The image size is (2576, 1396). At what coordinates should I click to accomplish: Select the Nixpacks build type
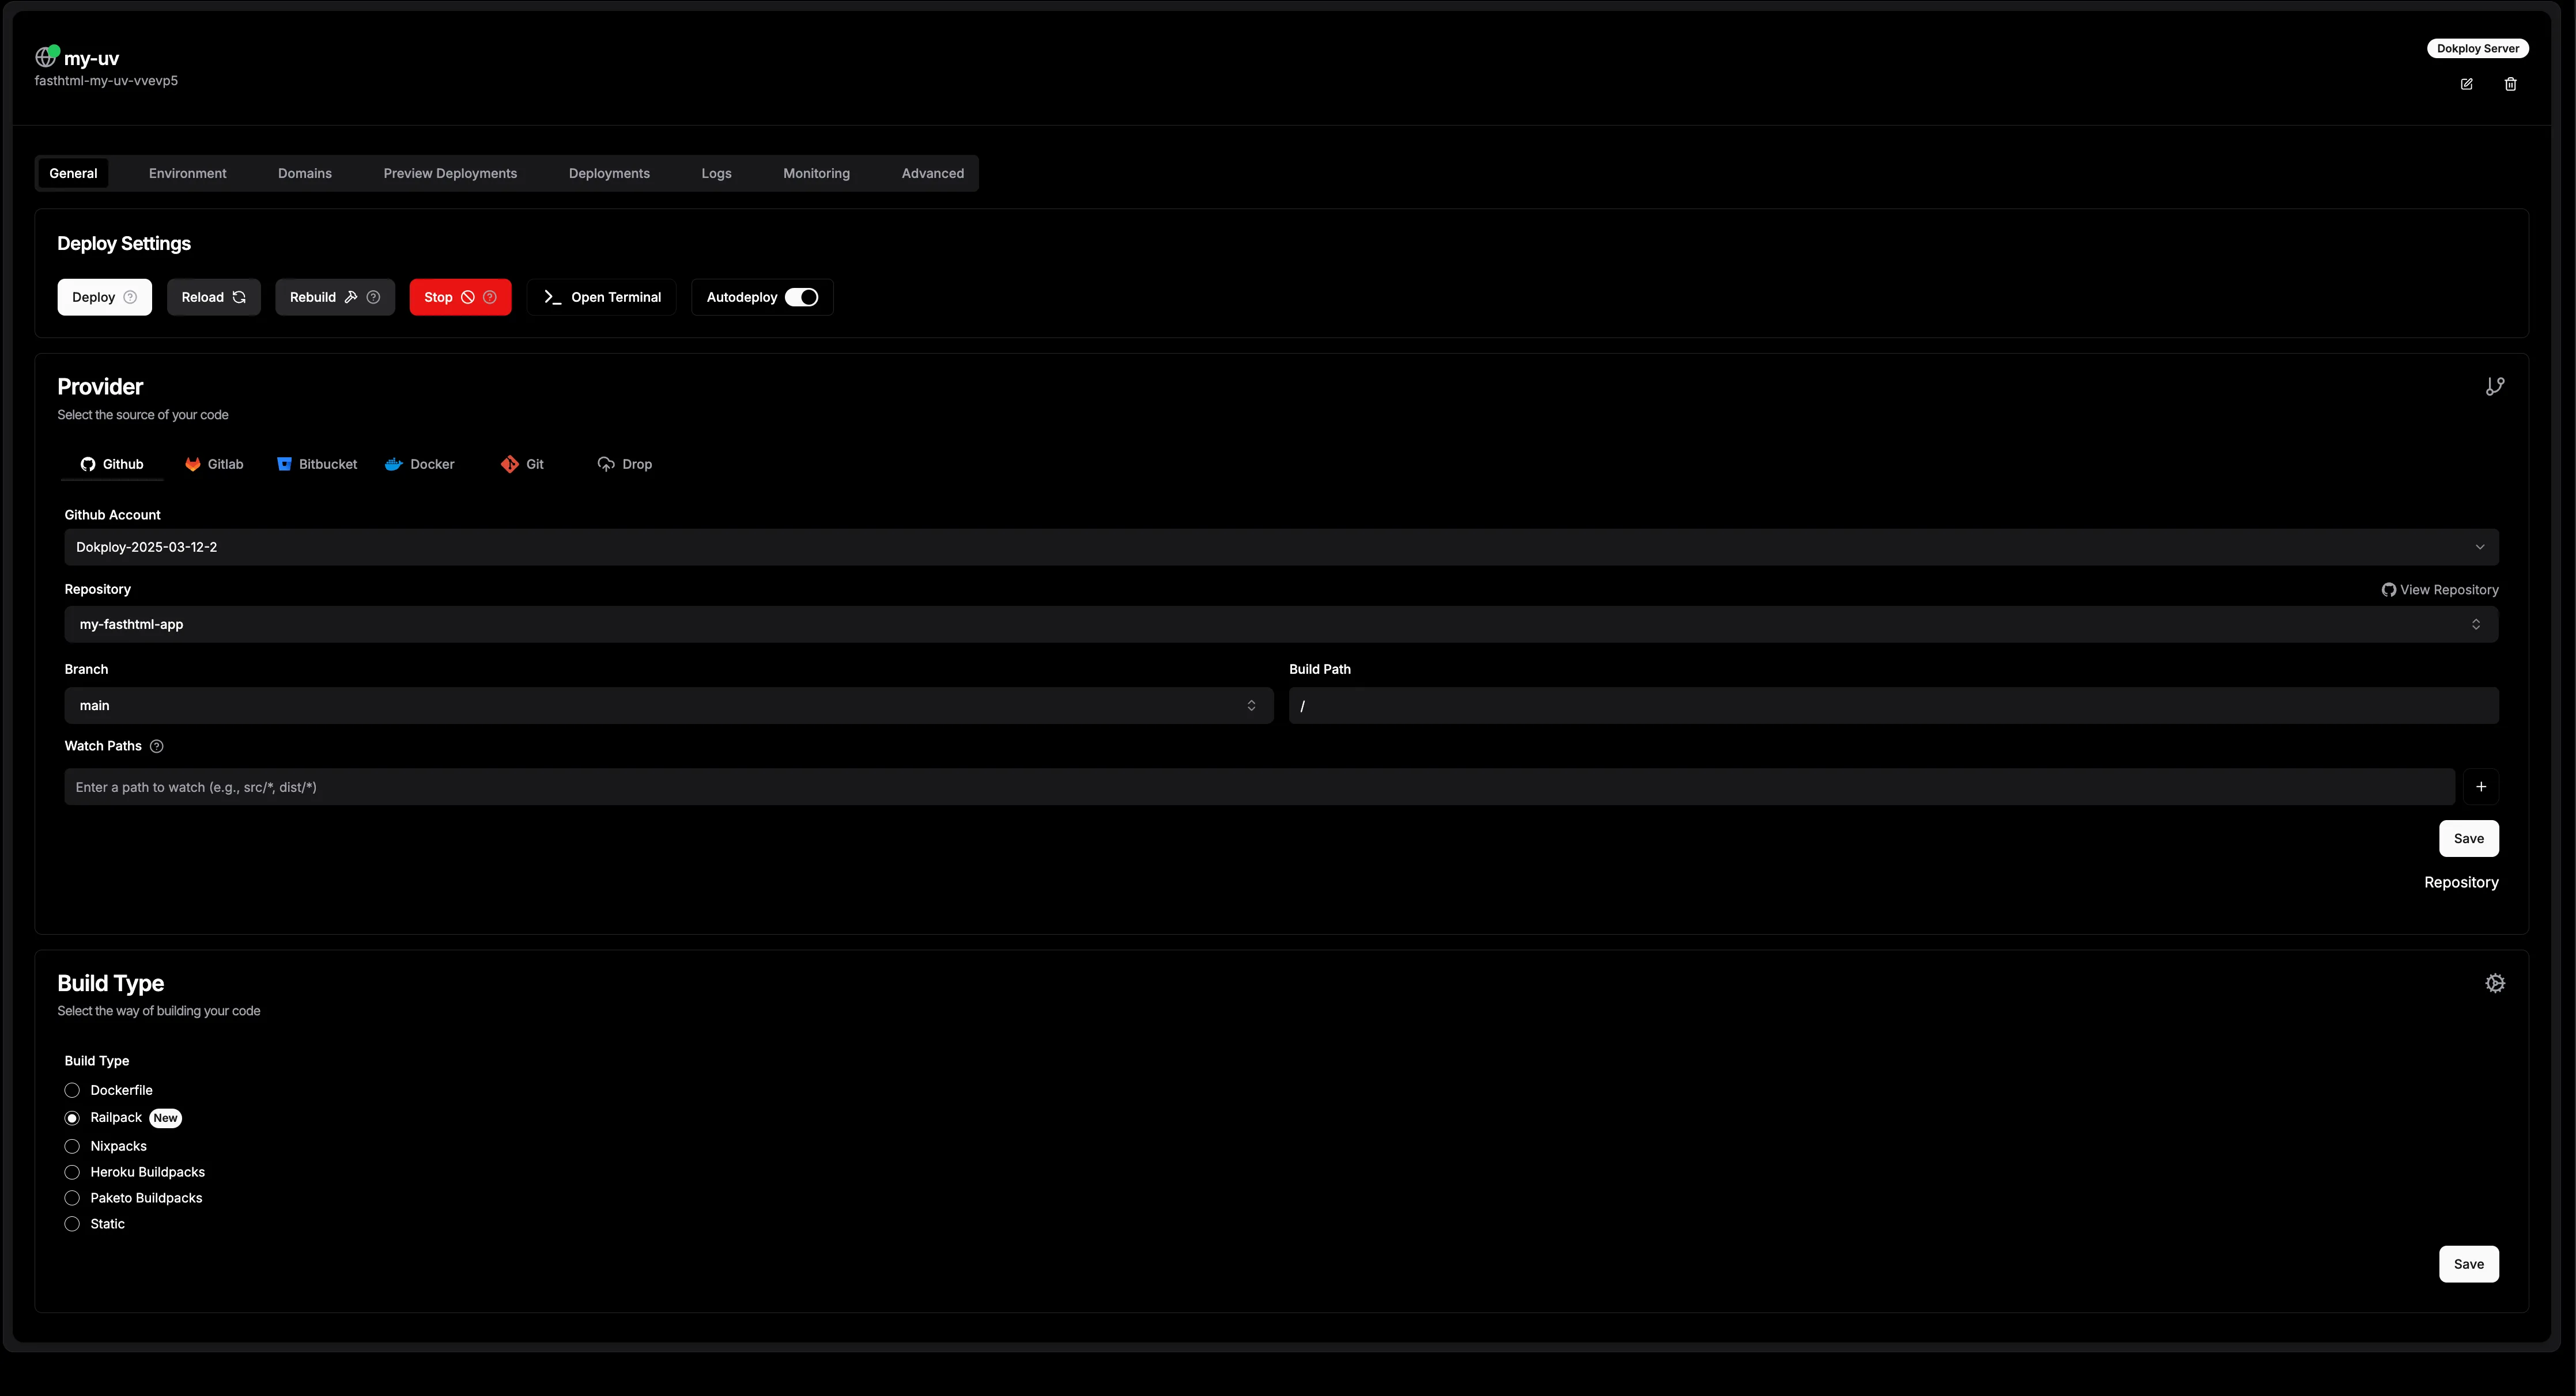tap(72, 1146)
